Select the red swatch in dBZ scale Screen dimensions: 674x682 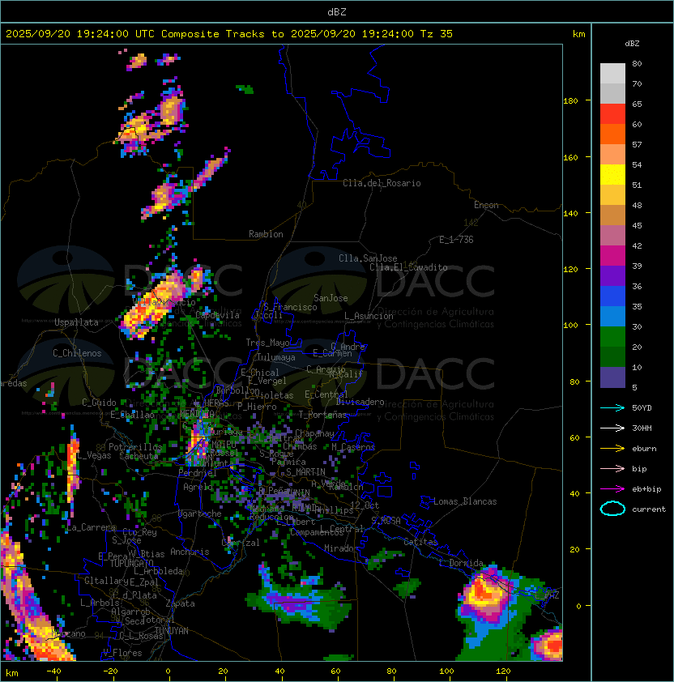pos(612,114)
